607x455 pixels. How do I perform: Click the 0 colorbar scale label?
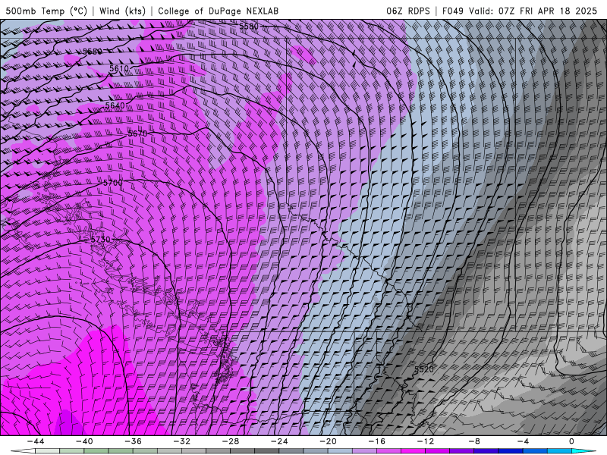point(572,441)
